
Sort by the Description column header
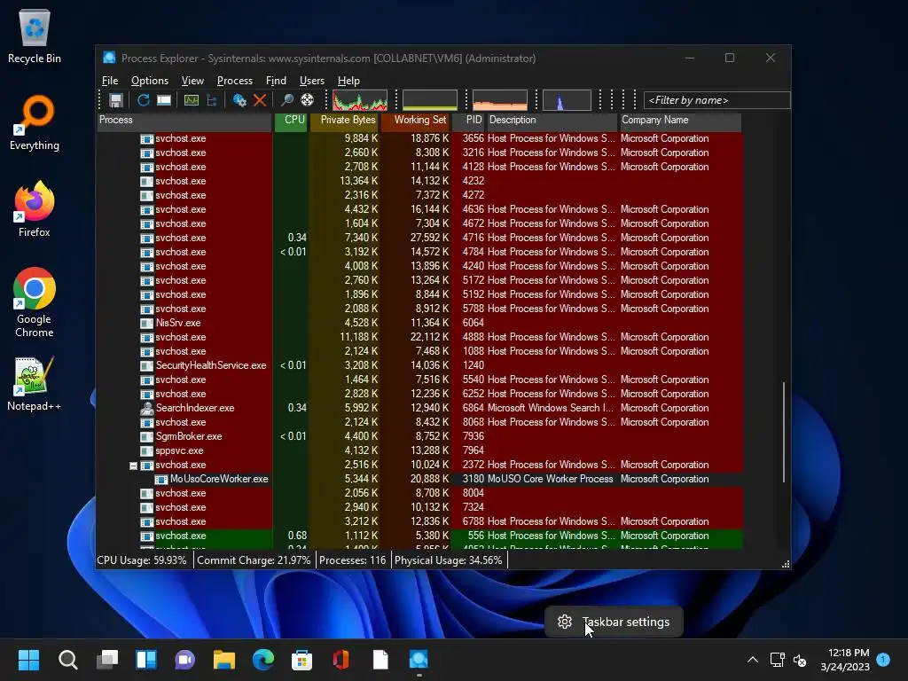click(551, 120)
